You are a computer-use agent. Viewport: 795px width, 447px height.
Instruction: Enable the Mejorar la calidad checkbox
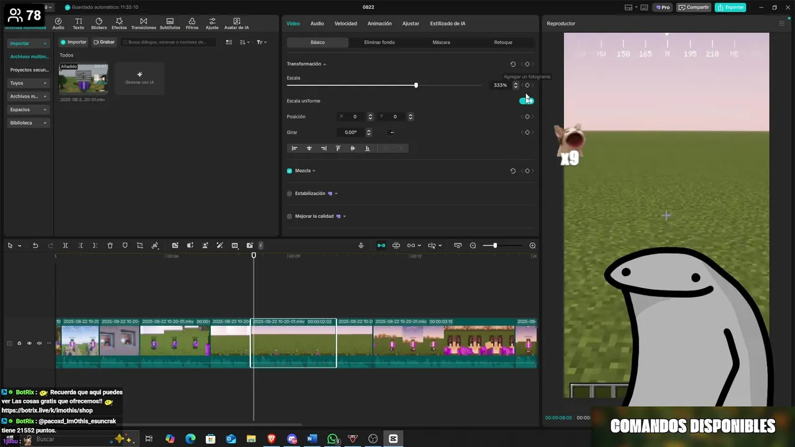(289, 217)
